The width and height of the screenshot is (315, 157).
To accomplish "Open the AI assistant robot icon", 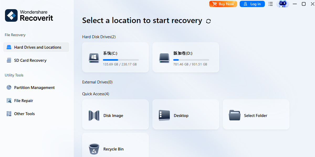I will pyautogui.click(x=283, y=4).
